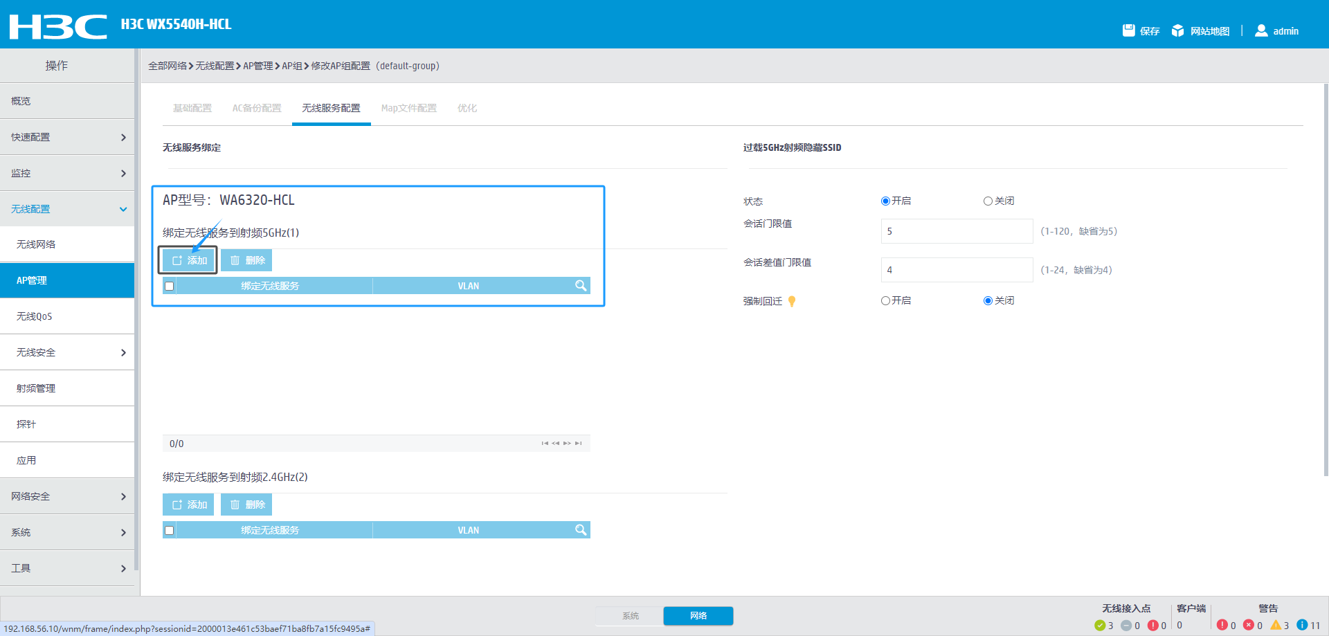Screen dimensions: 1329x636
Task: Set SSID hiding status to off
Action: [x=988, y=201]
